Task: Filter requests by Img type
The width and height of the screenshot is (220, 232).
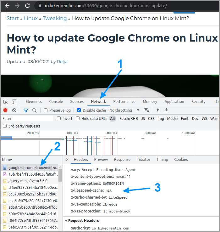Action: click(161, 118)
